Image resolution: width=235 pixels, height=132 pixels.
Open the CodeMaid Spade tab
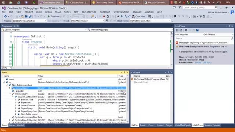coord(183,125)
